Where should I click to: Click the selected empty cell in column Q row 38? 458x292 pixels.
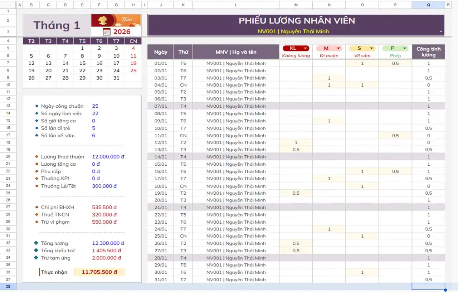click(x=428, y=286)
